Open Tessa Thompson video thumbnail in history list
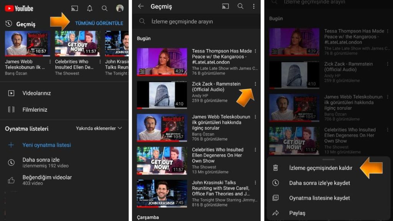This screenshot has height=221, width=393. pos(162,62)
